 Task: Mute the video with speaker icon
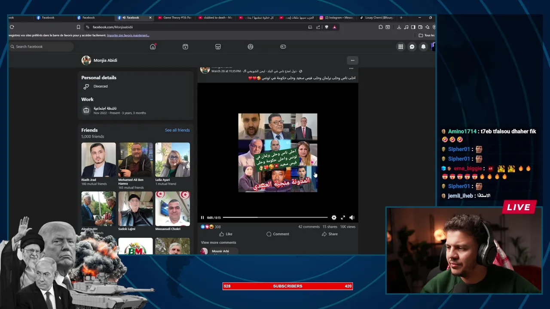[x=352, y=218]
